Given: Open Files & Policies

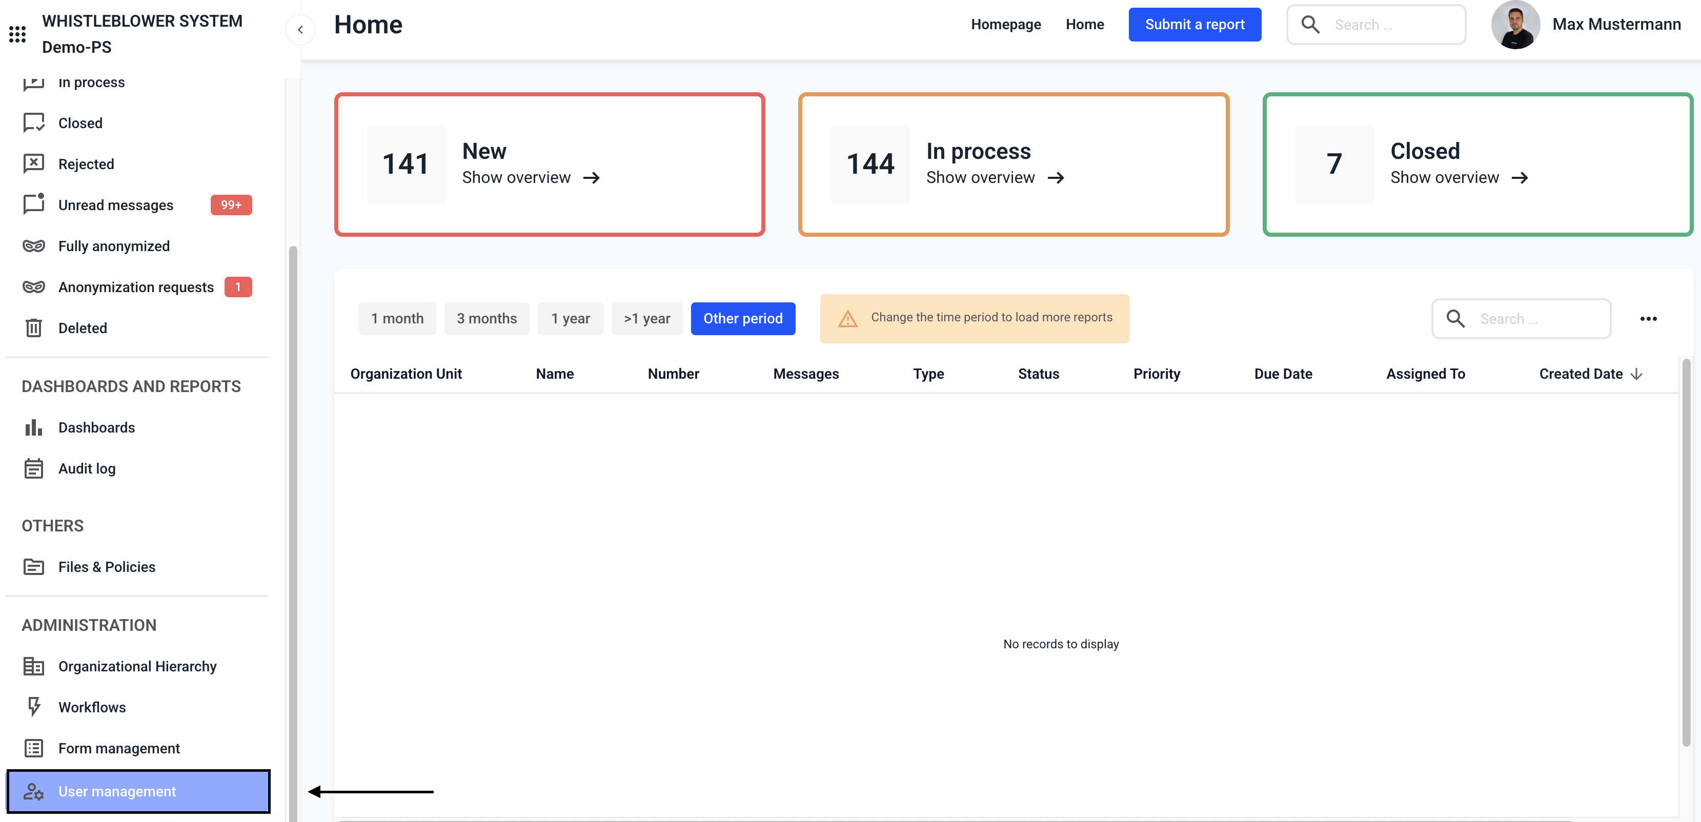Looking at the screenshot, I should (x=106, y=567).
